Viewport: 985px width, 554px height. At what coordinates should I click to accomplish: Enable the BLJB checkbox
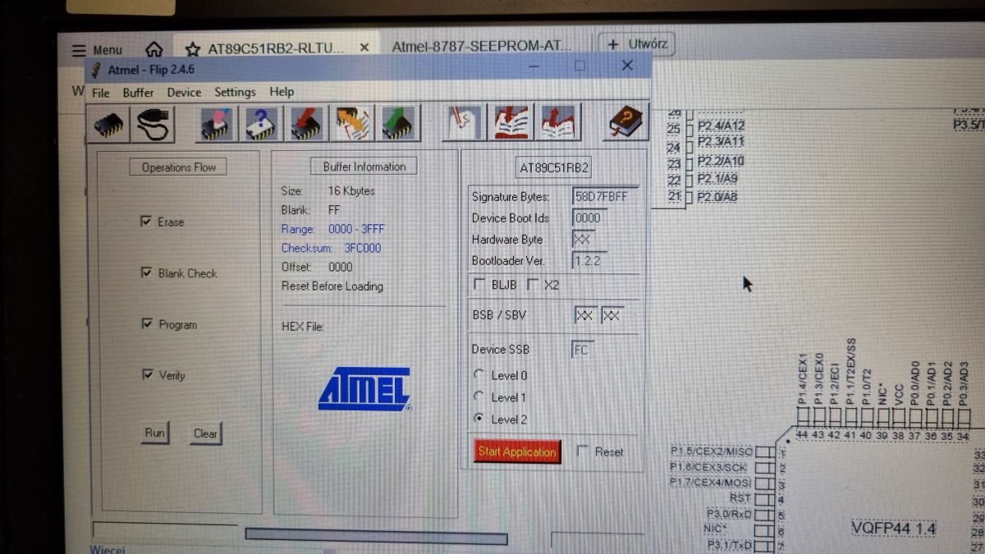coord(479,285)
